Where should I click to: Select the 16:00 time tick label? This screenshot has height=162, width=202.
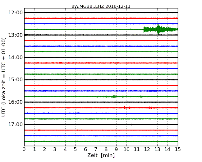[x=15, y=102]
